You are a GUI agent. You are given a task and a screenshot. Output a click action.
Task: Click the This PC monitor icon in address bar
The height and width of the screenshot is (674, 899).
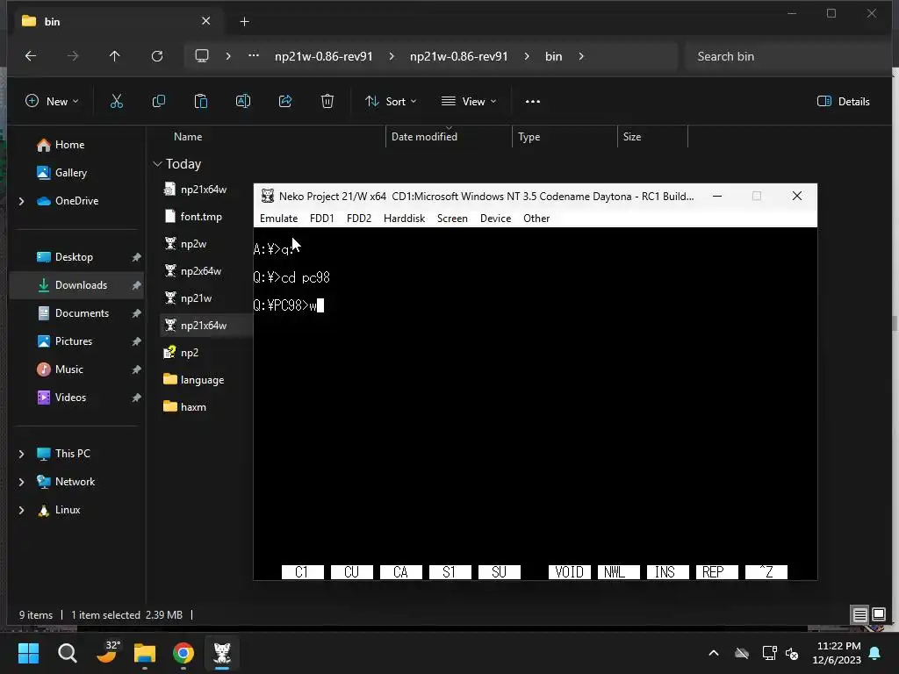(x=202, y=56)
